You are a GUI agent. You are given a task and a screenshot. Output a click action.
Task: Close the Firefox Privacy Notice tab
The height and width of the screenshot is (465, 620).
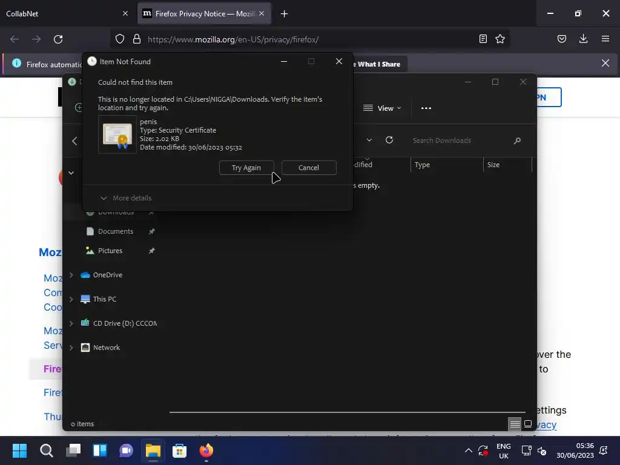(x=262, y=13)
